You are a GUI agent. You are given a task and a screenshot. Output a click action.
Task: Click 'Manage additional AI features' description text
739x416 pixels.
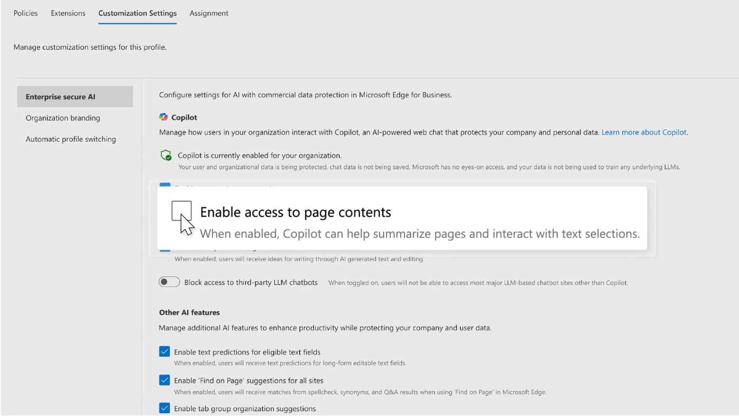[x=325, y=328]
